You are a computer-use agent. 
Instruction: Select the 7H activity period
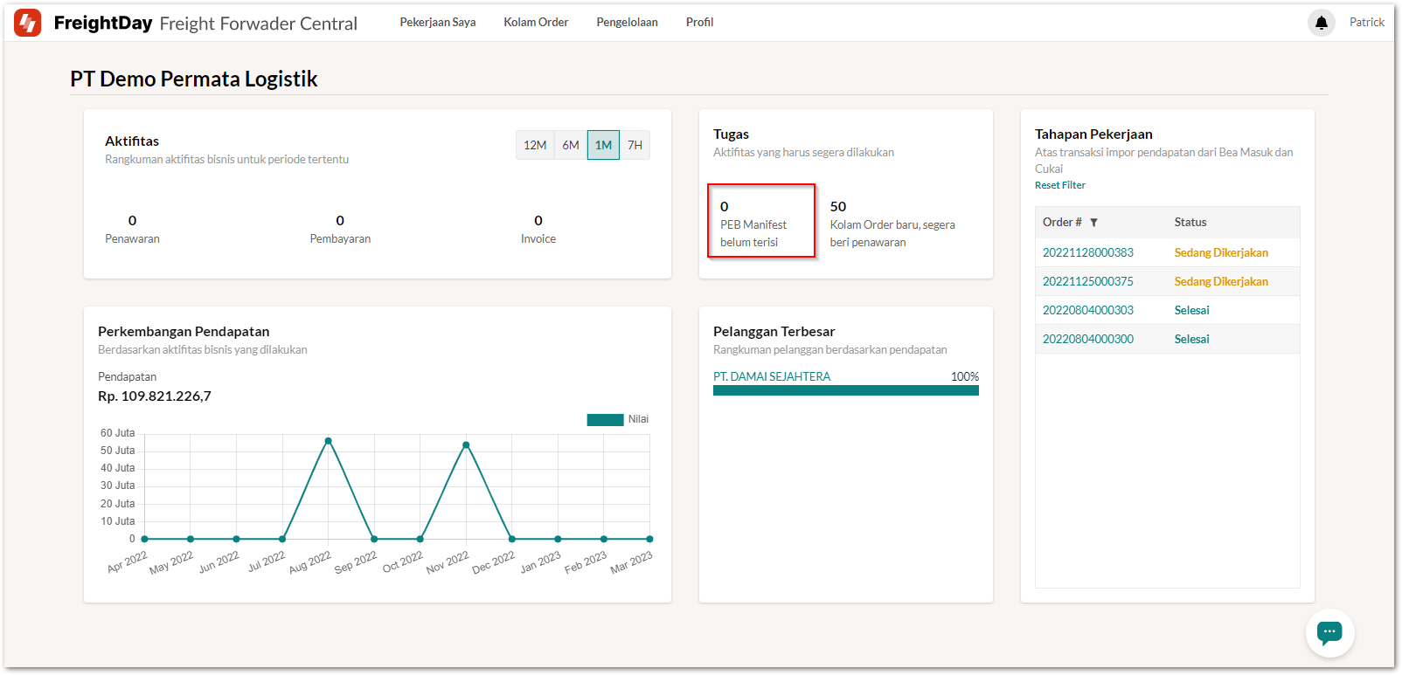[635, 145]
